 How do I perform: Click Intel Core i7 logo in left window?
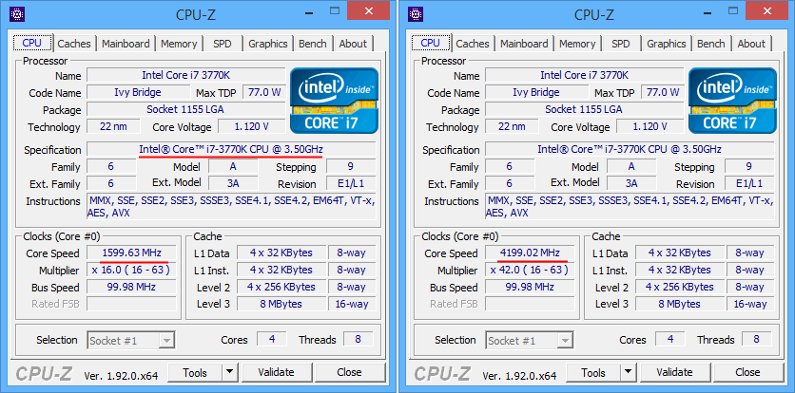(334, 101)
